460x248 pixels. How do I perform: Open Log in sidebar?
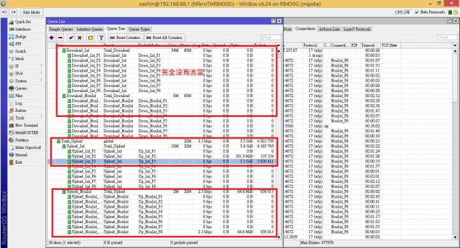pyautogui.click(x=19, y=103)
